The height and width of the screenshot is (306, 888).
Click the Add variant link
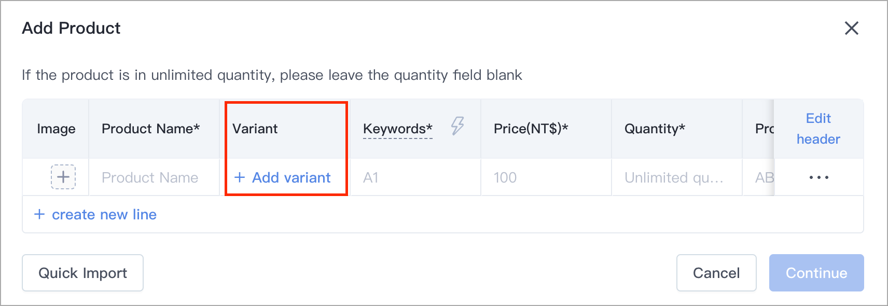pyautogui.click(x=291, y=177)
